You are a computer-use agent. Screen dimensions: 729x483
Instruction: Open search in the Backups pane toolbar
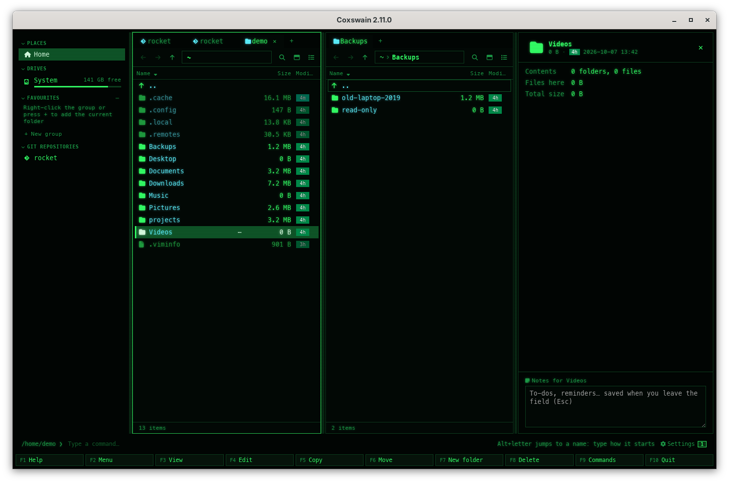[x=474, y=58]
